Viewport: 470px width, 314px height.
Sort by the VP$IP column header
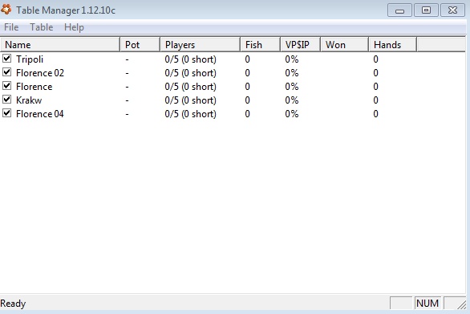pyautogui.click(x=300, y=45)
